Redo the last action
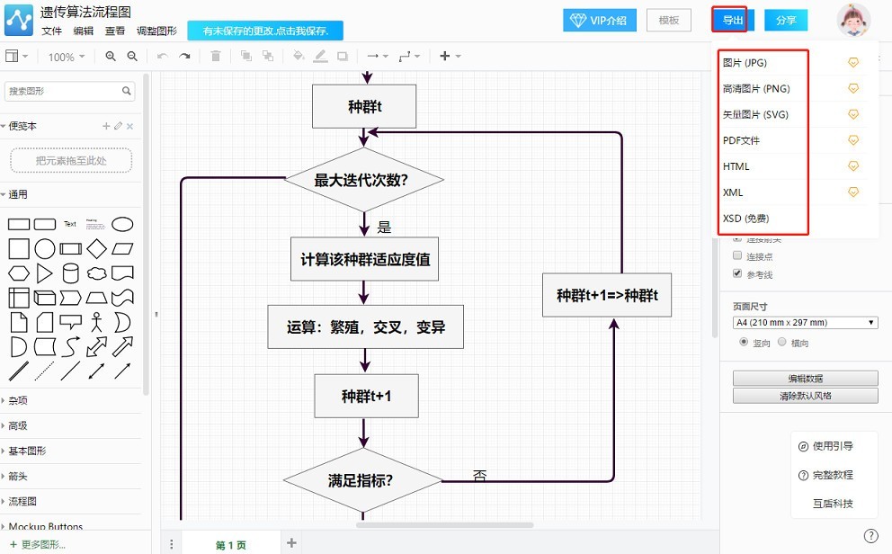 (184, 57)
